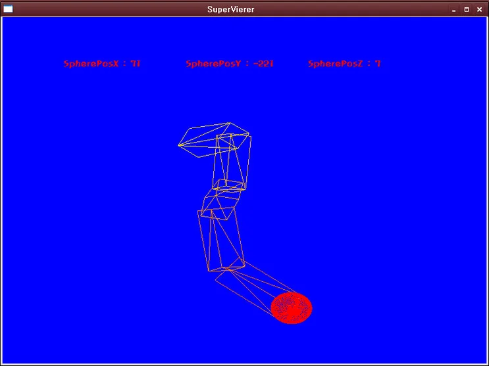The image size is (489, 366).
Task: Minimize the SuperVierer window
Action: click(453, 10)
